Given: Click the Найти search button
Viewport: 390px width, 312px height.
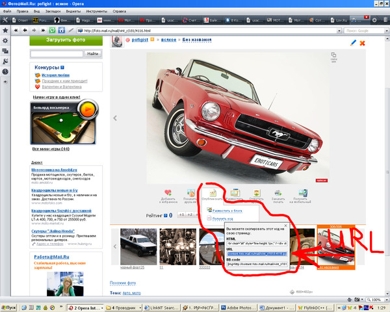Looking at the screenshot, I should click(x=93, y=54).
